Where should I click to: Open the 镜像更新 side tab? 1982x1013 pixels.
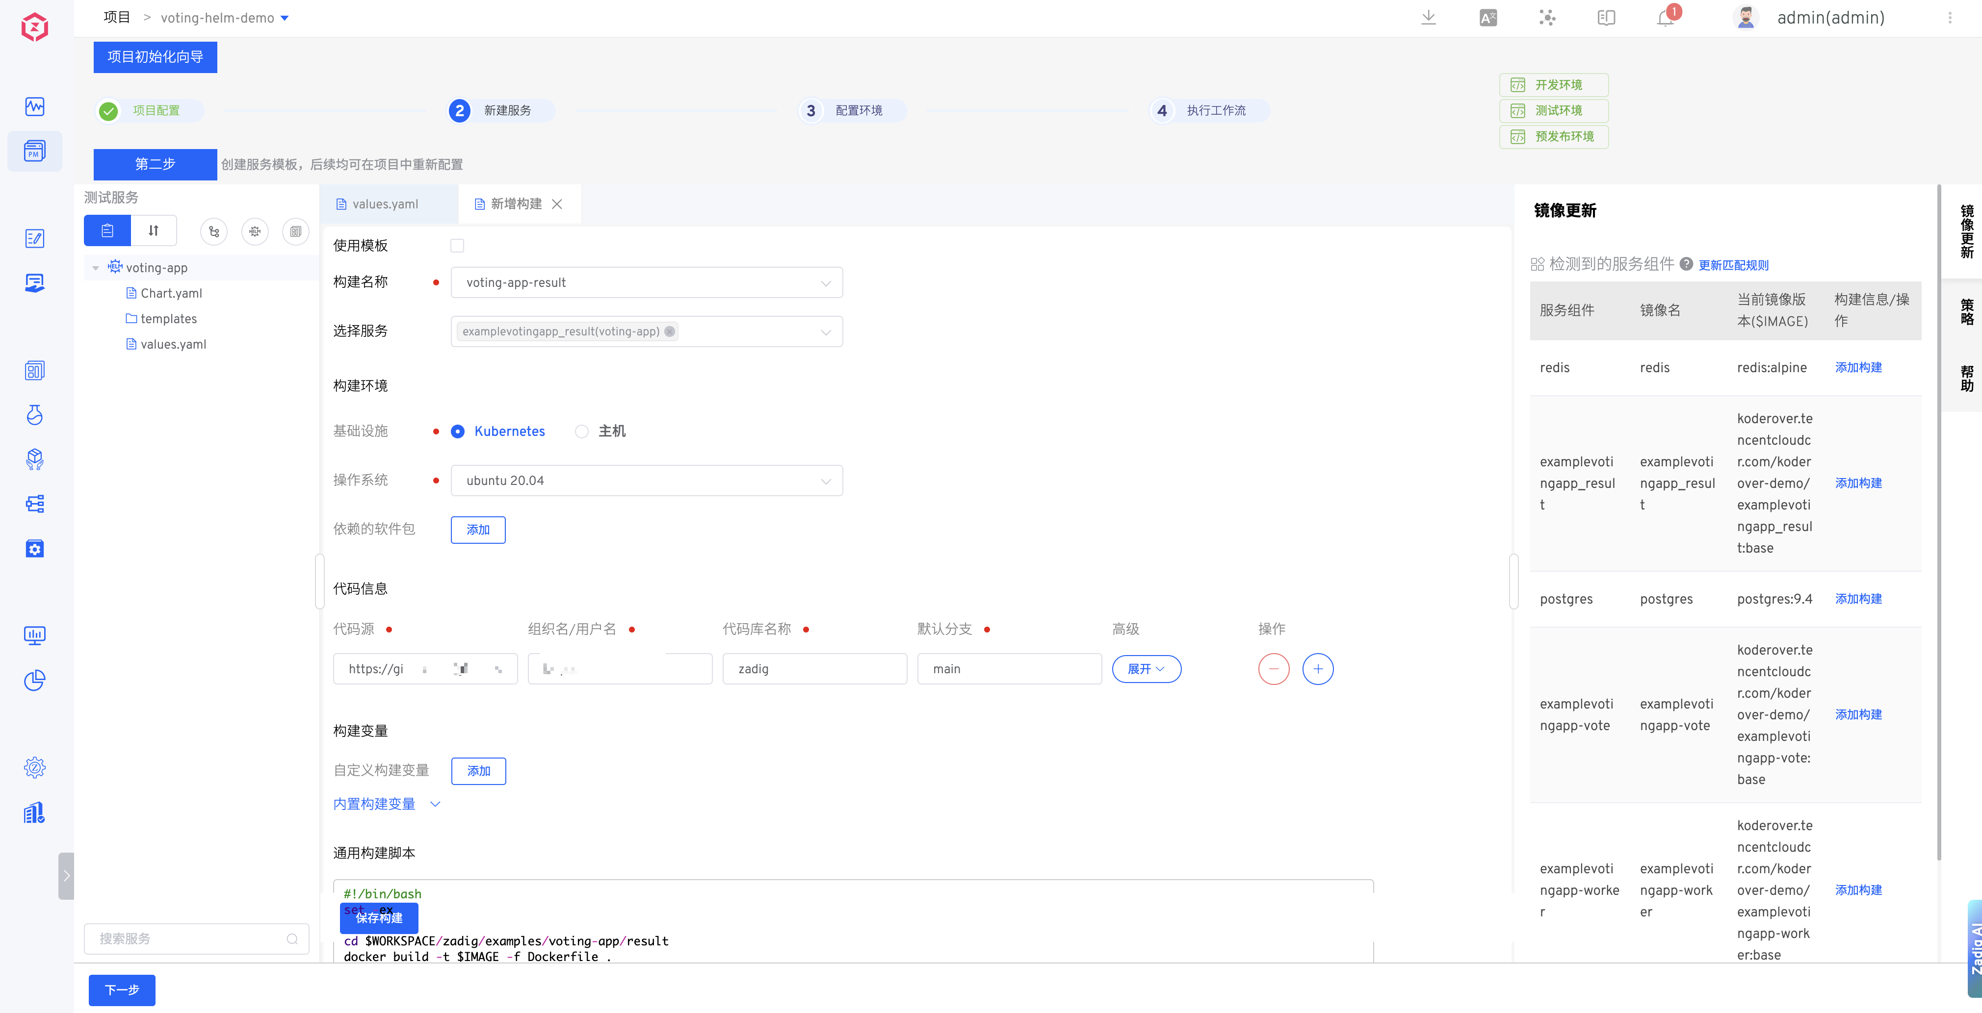1967,231
